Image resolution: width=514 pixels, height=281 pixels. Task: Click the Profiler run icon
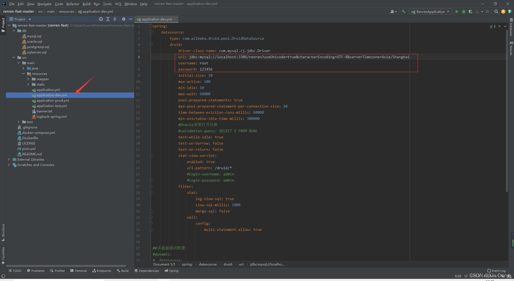pos(477,12)
